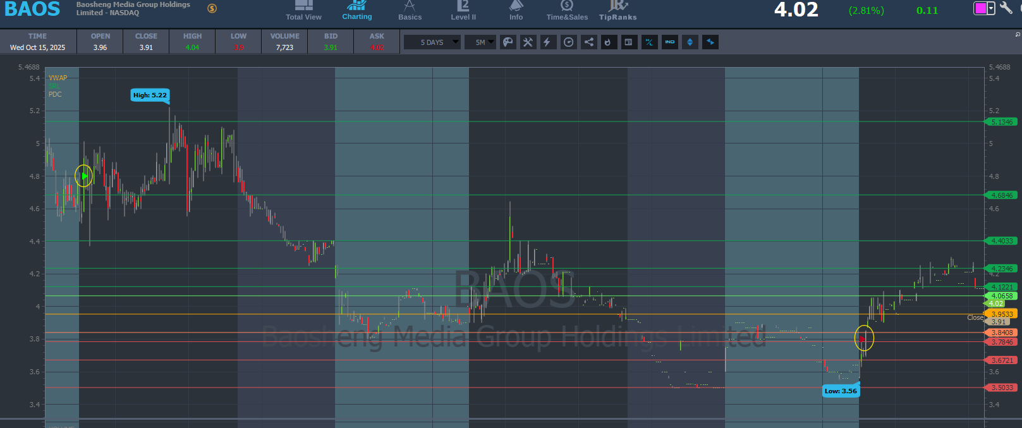Select the 3.9533 orange price tag
This screenshot has height=428, width=1022.
pyautogui.click(x=1001, y=314)
